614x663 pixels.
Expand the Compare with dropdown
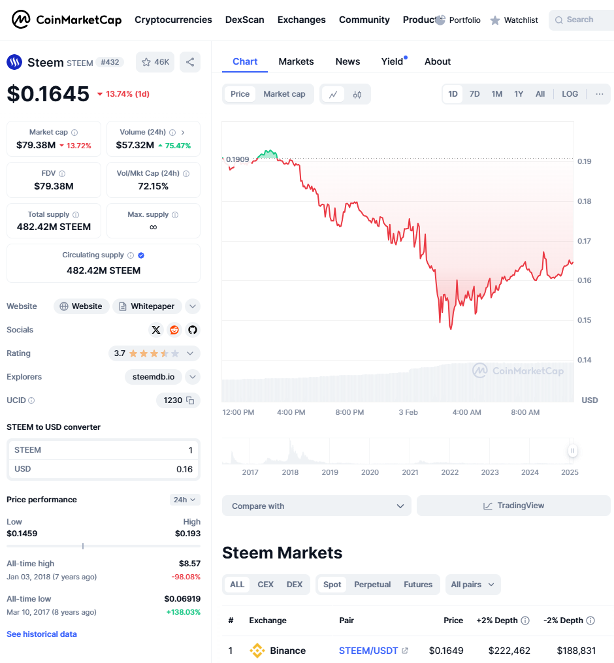pos(317,506)
